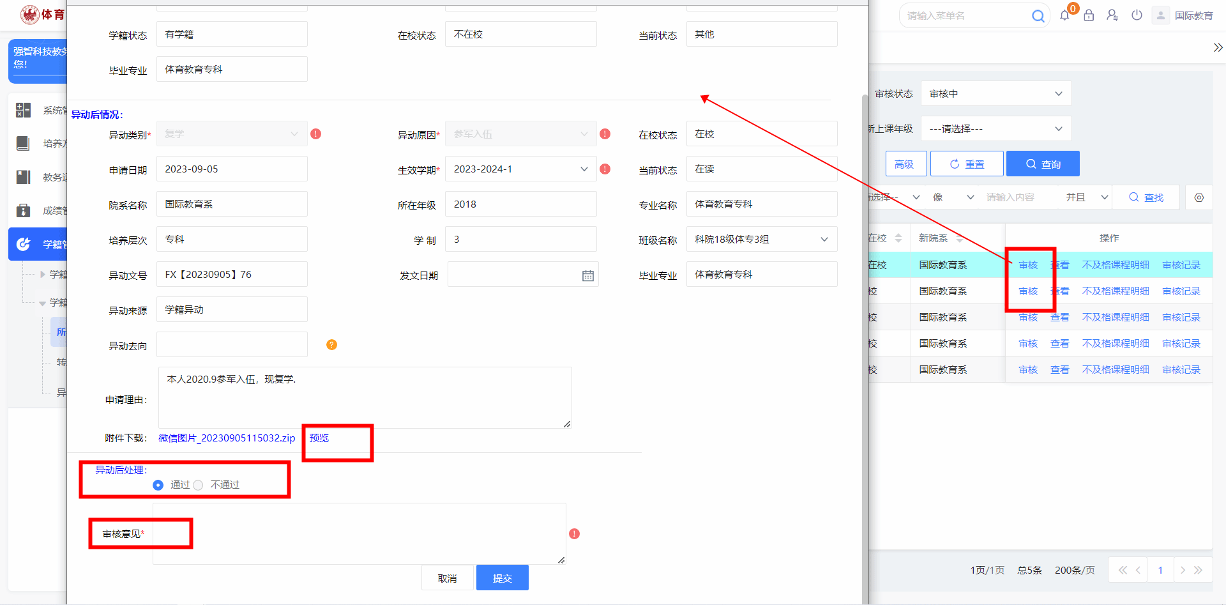Screen dimensions: 1226x605
Task: Open the calendar picker for 发文日期
Action: 587,275
